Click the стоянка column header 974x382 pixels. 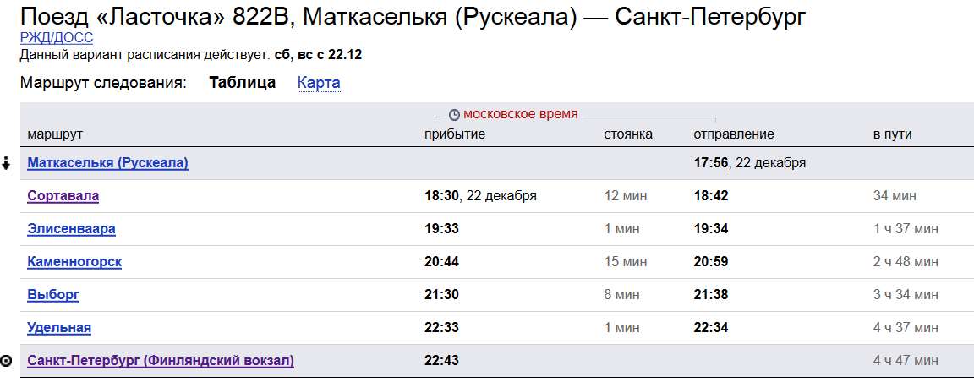[x=628, y=134]
